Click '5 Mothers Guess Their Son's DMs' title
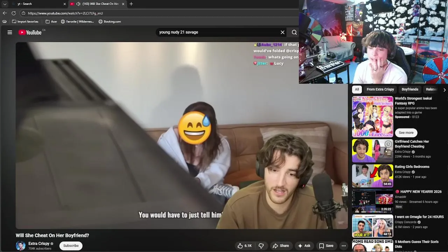 click(416, 244)
